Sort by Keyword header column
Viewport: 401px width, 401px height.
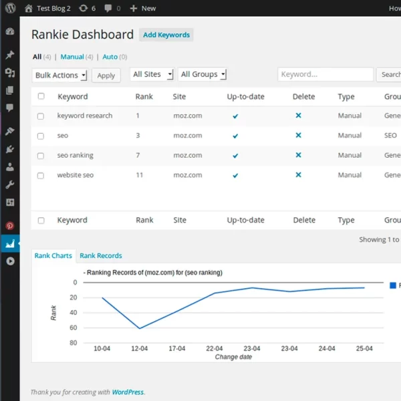[73, 97]
